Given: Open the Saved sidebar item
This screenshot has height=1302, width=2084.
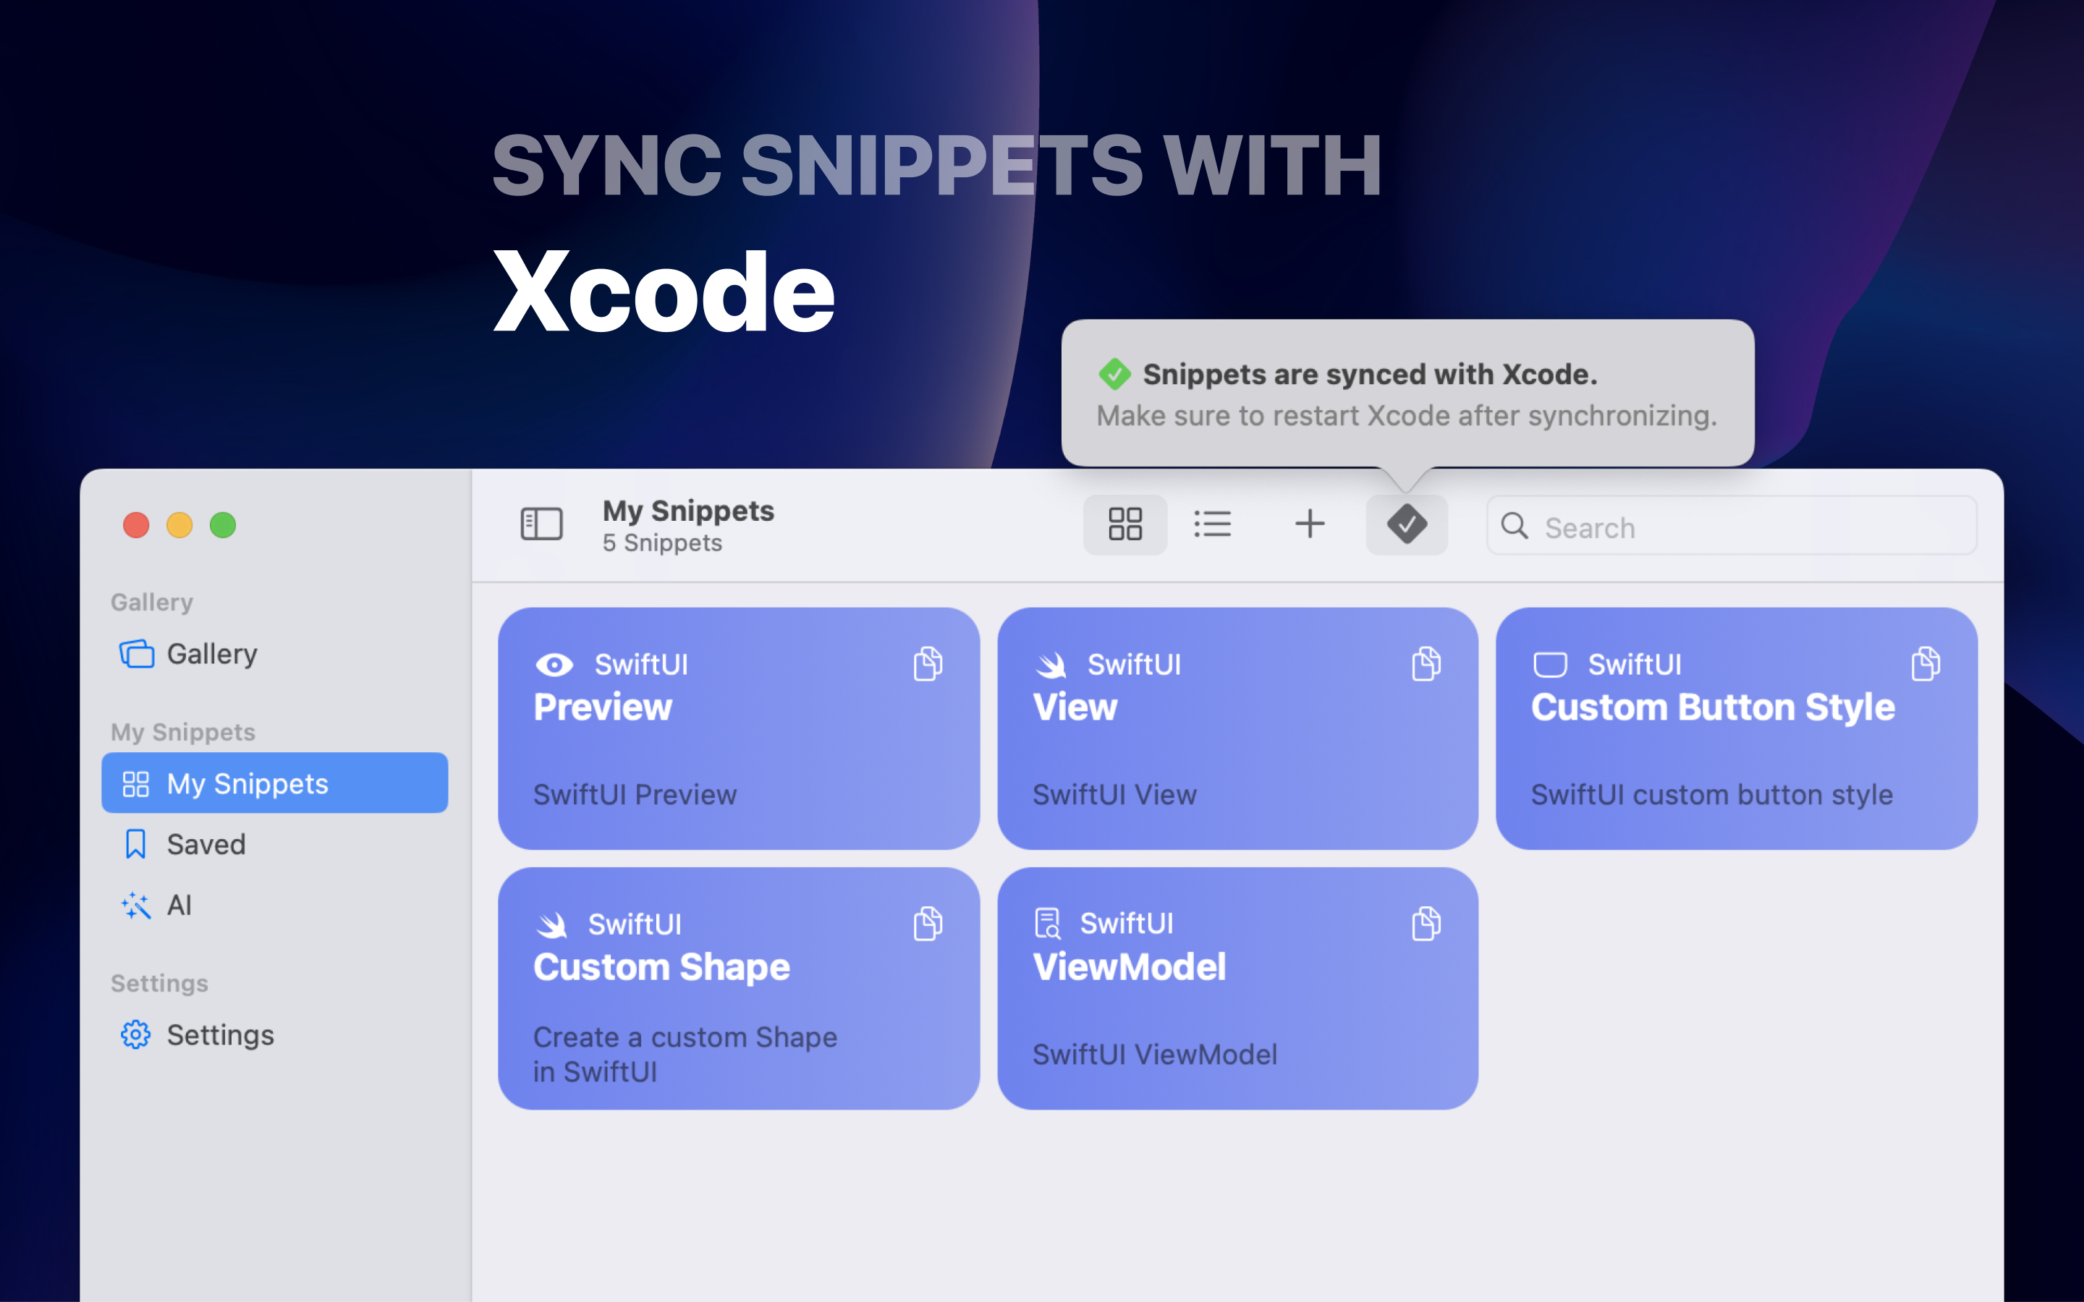Looking at the screenshot, I should [274, 844].
